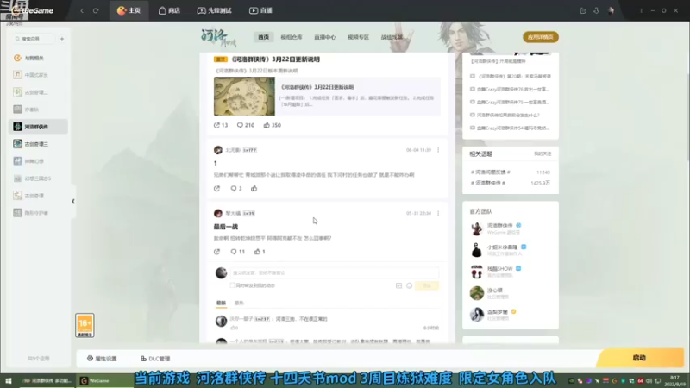Insert an image into the comment
The width and height of the screenshot is (690, 388).
coord(398,285)
